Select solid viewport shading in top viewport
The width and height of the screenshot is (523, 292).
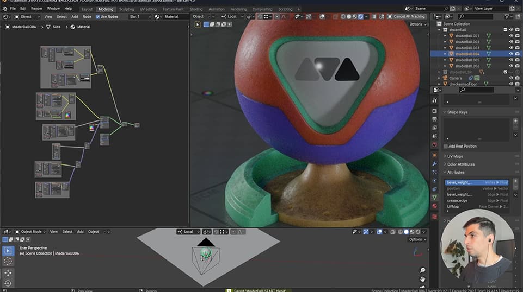[x=349, y=17]
